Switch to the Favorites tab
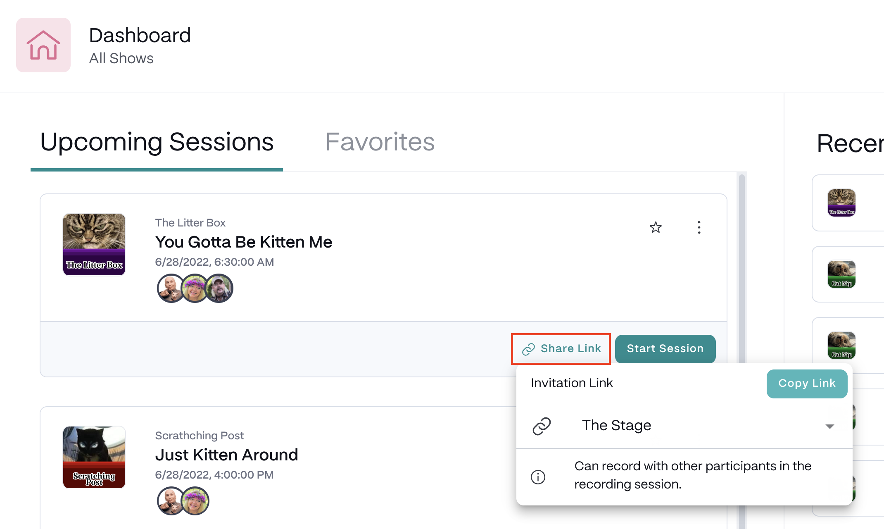The image size is (884, 529). point(380,142)
